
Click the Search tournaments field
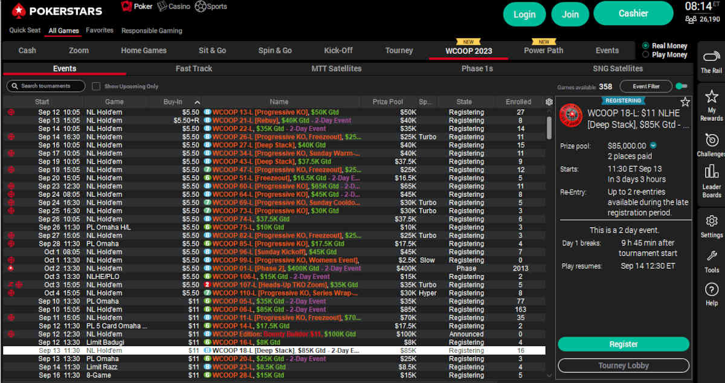click(x=46, y=86)
